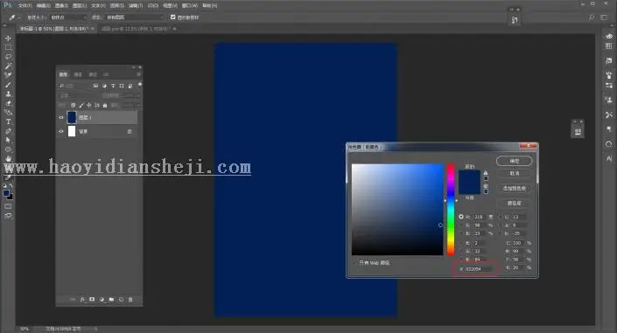The width and height of the screenshot is (617, 333).
Task: Select the Rectangular Marquee tool
Action: click(8, 47)
